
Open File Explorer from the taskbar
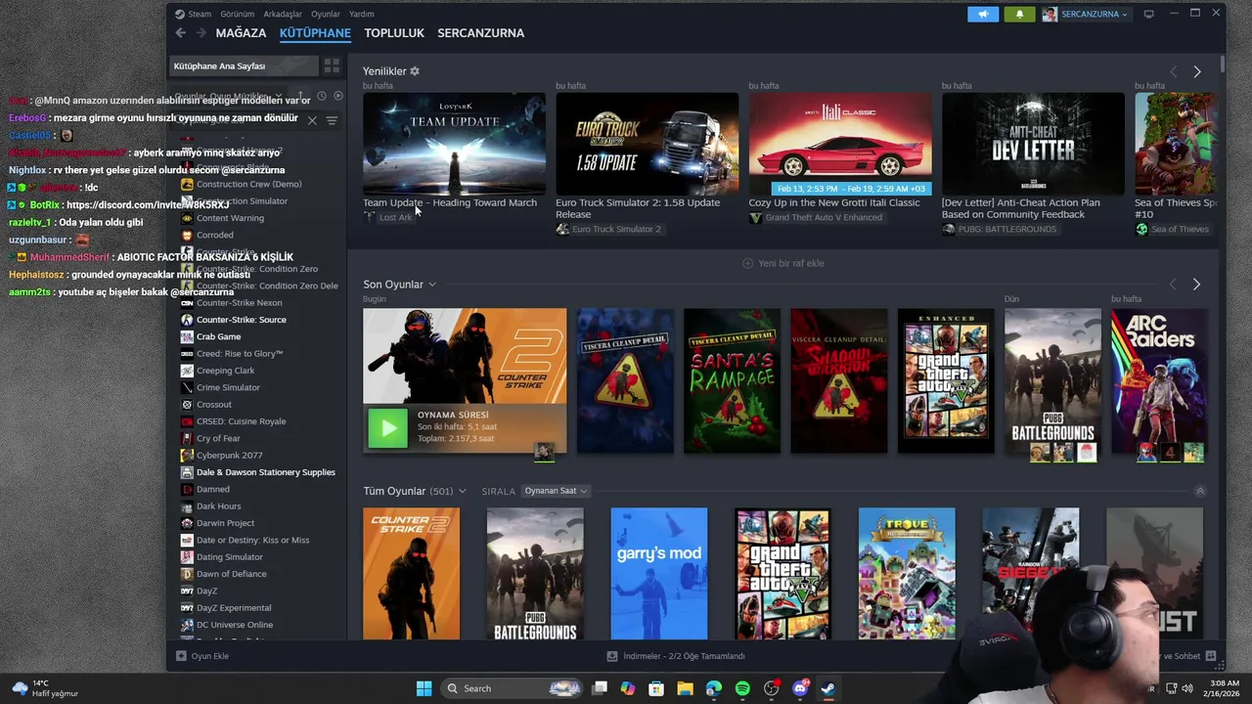685,688
